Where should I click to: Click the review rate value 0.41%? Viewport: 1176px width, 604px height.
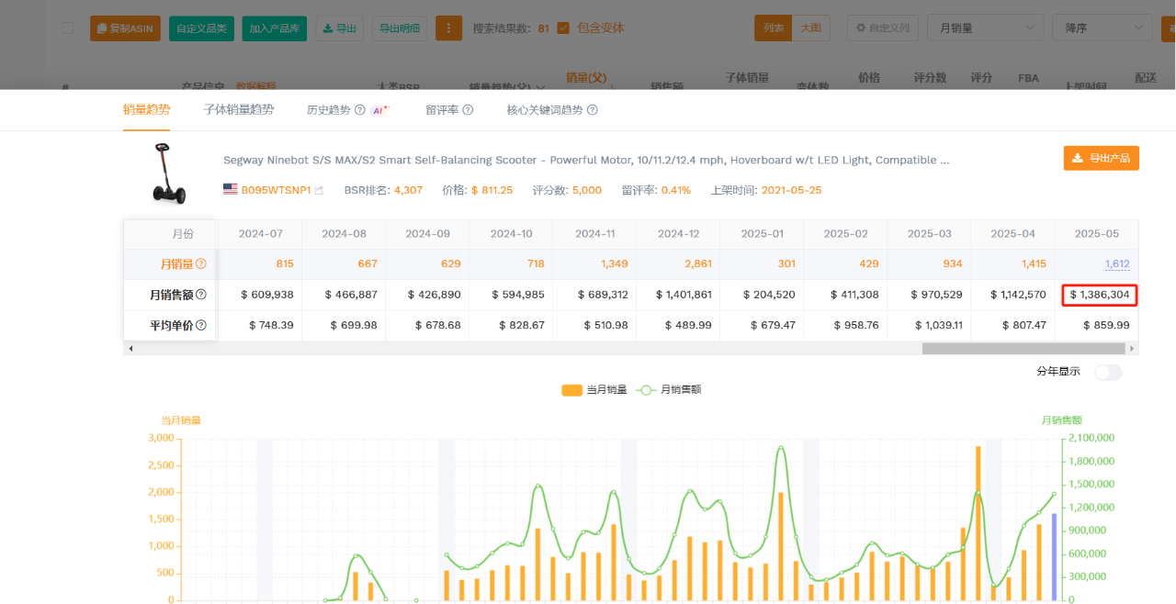[678, 190]
